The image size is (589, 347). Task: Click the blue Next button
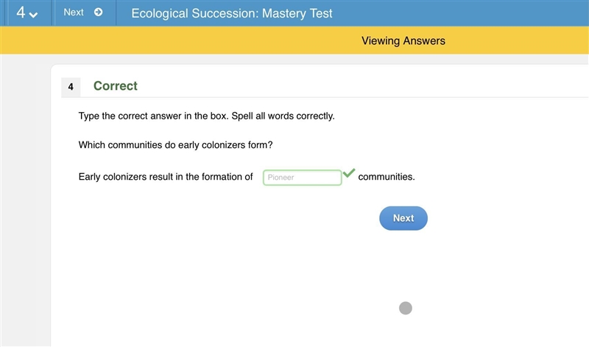(x=403, y=218)
